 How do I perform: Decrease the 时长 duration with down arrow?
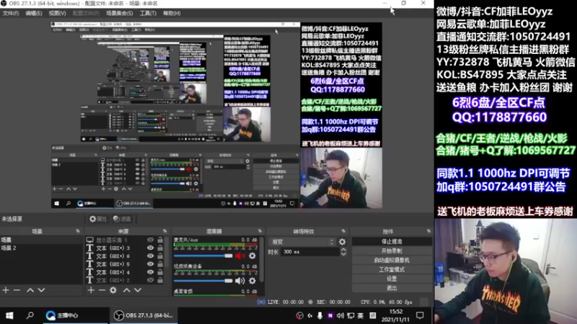tap(343, 254)
